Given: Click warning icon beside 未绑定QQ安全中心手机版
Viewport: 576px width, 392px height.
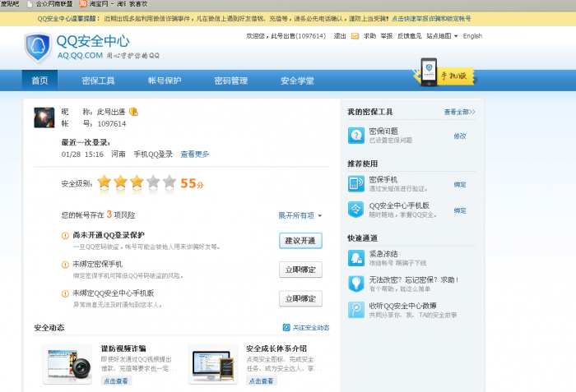Looking at the screenshot, I should (65, 293).
